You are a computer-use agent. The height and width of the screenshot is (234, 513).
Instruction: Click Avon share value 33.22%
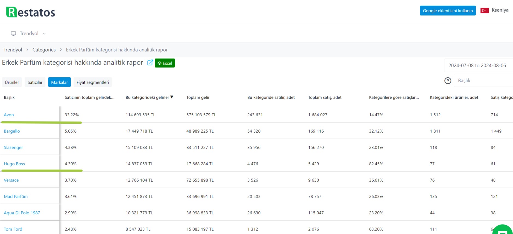click(x=72, y=115)
